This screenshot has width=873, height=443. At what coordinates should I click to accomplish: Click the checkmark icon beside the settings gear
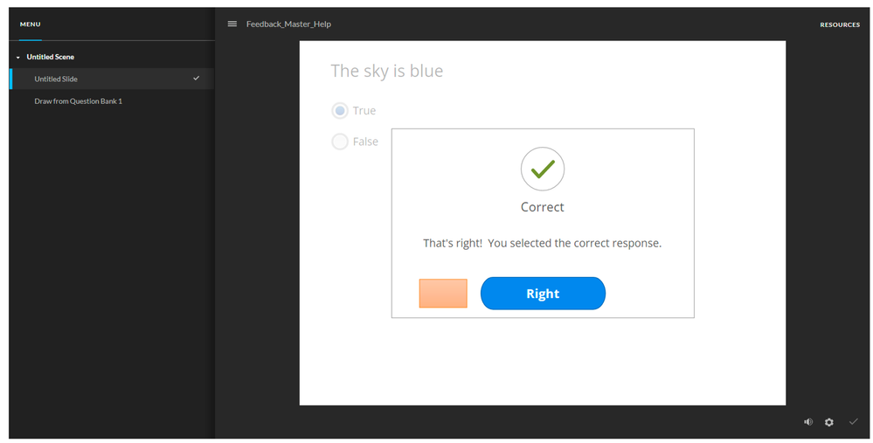[x=854, y=422]
